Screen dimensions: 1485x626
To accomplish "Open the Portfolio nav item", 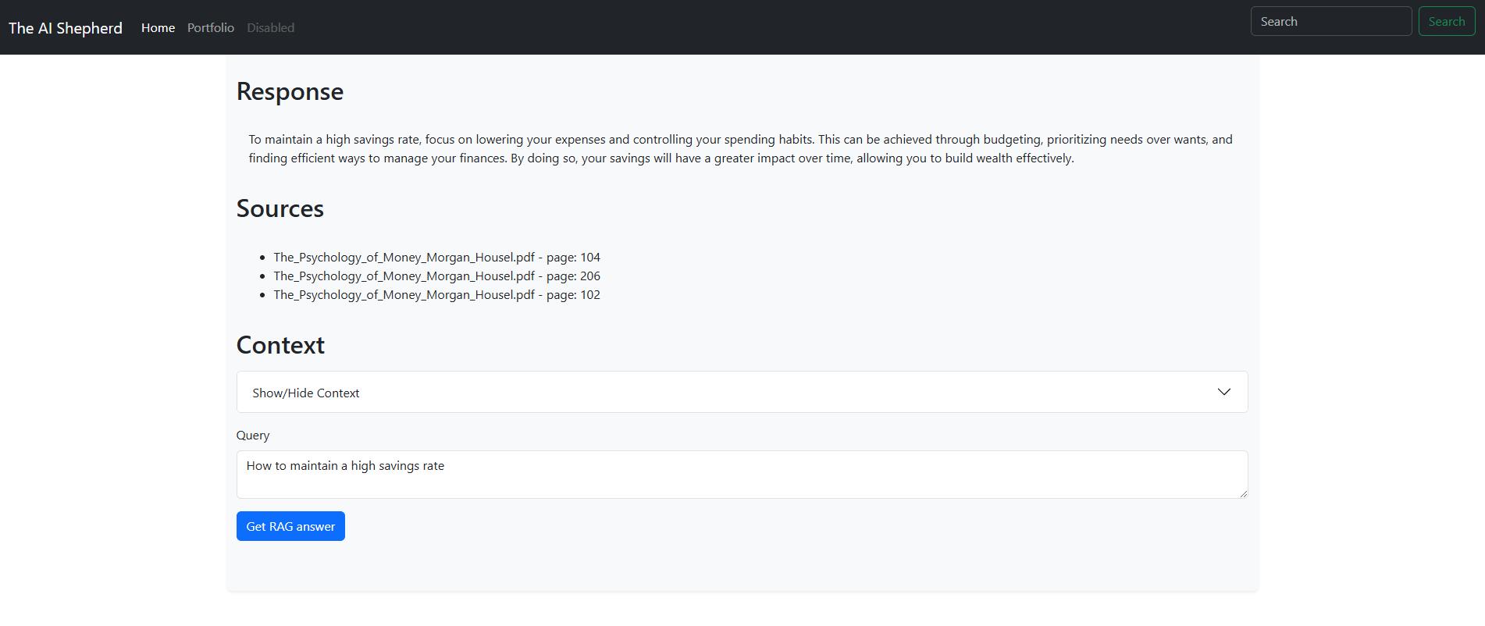I will tap(211, 28).
